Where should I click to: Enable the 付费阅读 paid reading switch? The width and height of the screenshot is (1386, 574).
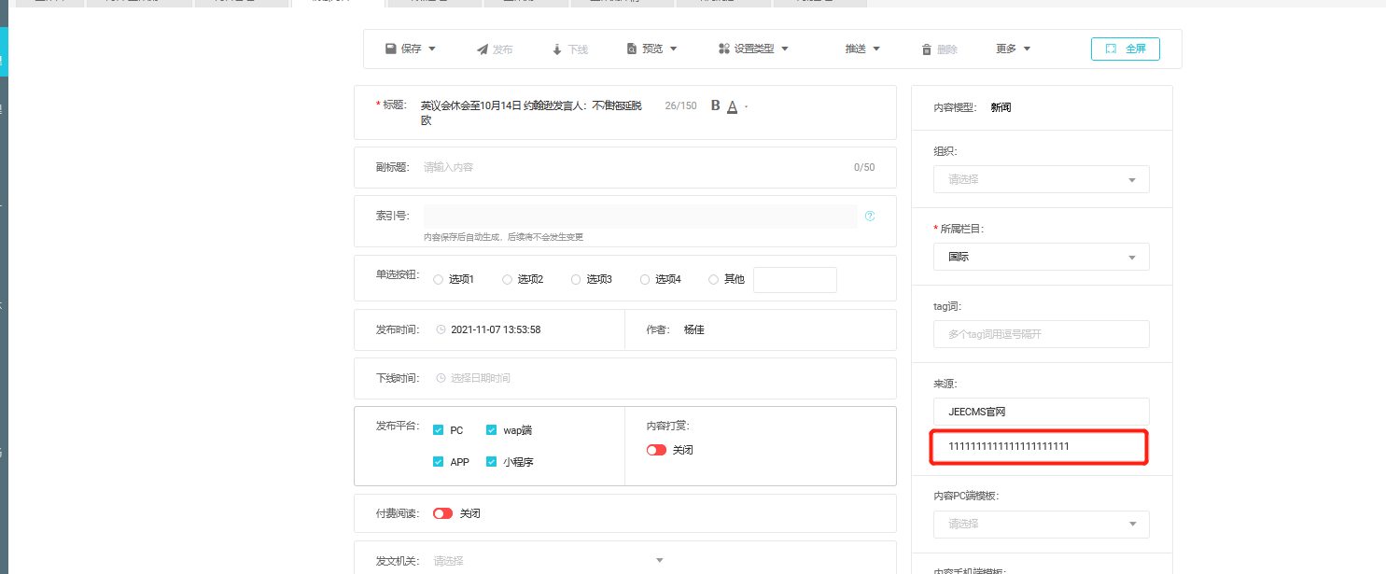442,513
